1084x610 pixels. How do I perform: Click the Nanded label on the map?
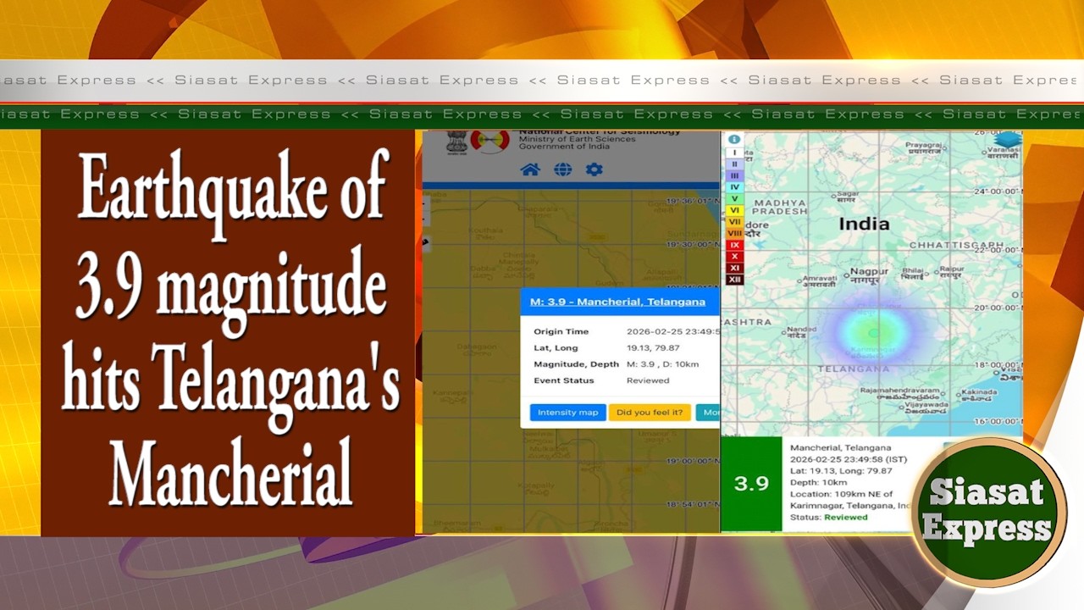tap(801, 330)
